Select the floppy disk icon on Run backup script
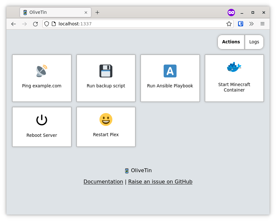Image resolution: width=276 pixels, height=221 pixels. pos(106,71)
